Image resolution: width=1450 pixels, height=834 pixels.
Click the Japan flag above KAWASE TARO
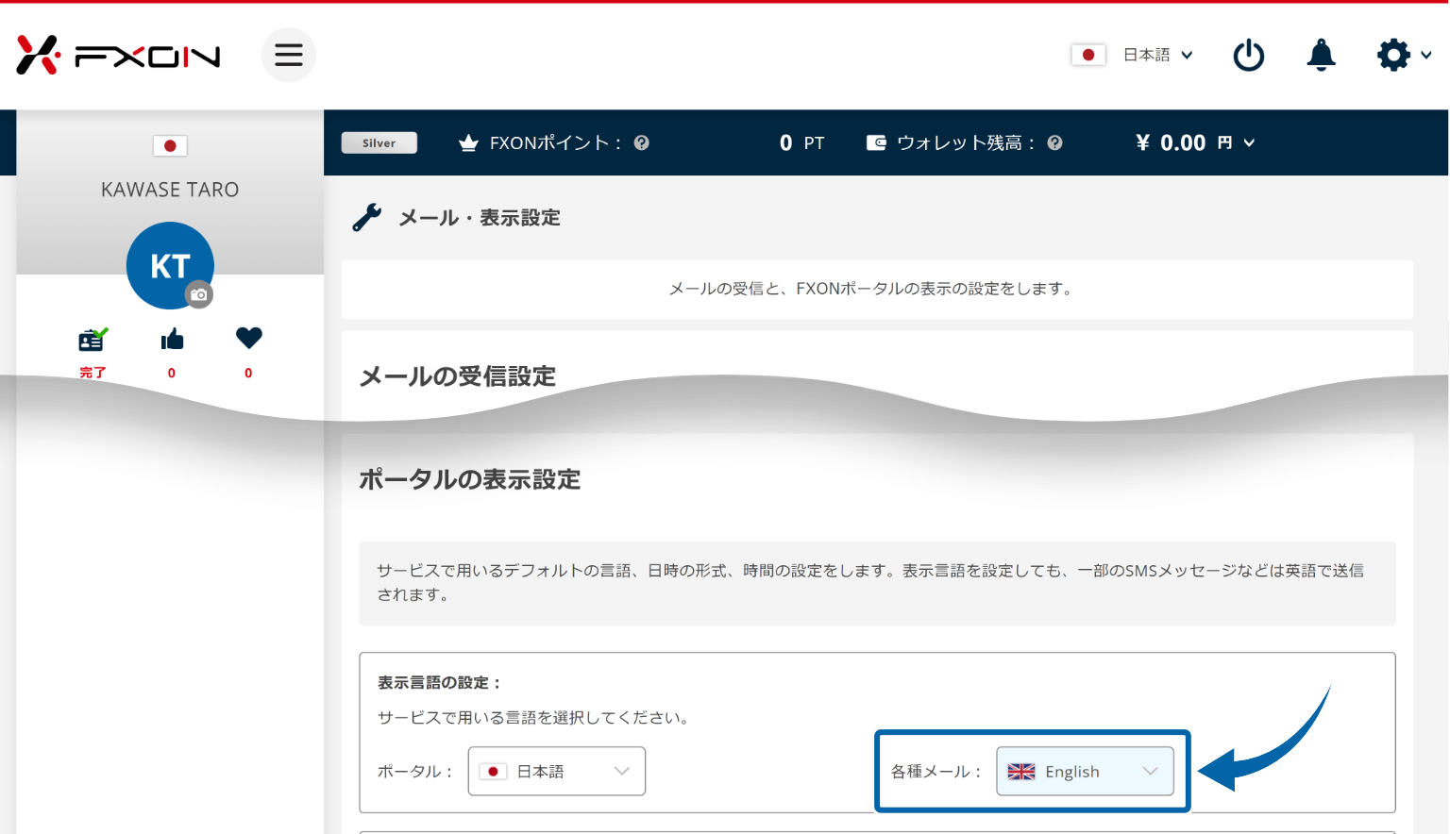point(170,145)
